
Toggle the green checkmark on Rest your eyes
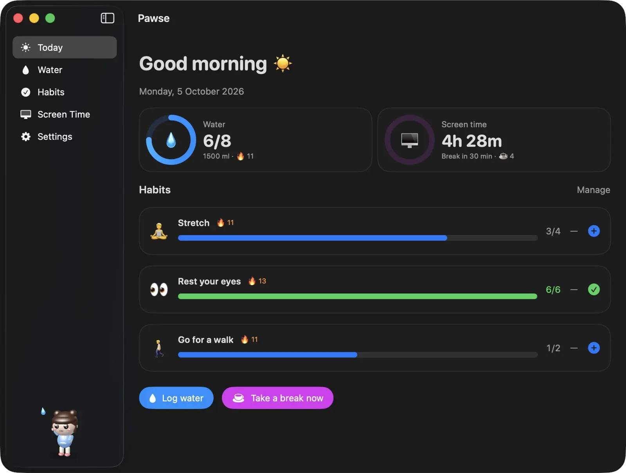coord(594,290)
